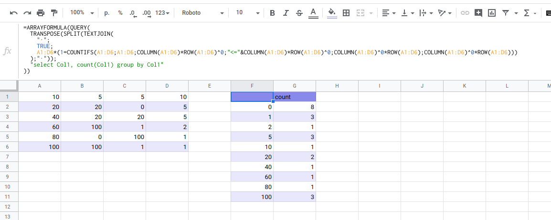Open the horizontal align dropdown

pos(389,13)
